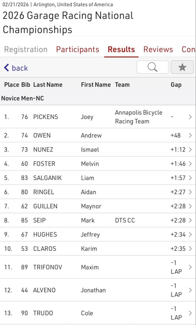Click the star favorite icon
The height and width of the screenshot is (325, 196).
[182, 67]
